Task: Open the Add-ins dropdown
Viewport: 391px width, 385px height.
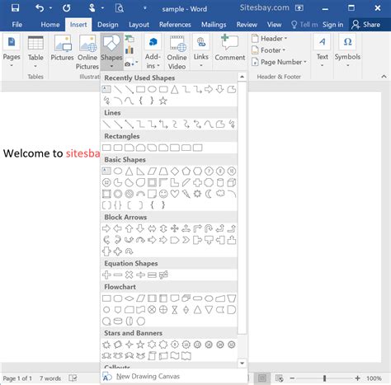Action: point(153,52)
